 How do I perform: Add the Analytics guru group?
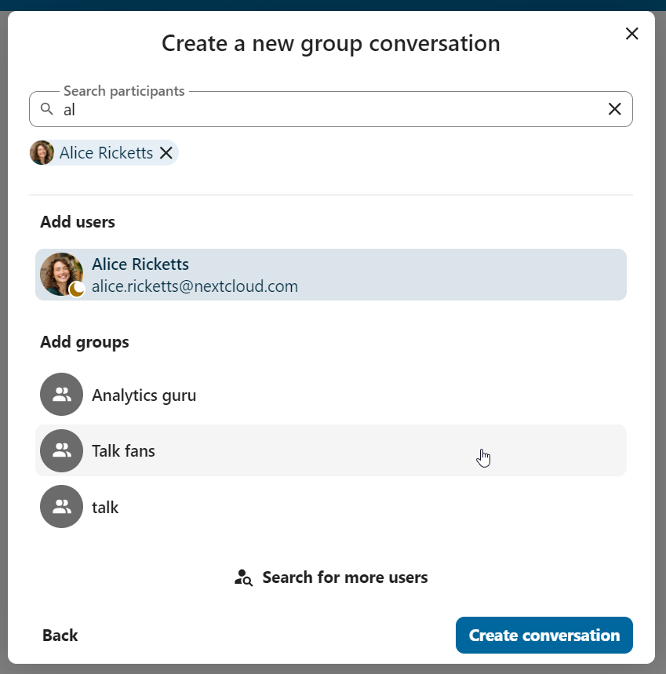point(144,395)
